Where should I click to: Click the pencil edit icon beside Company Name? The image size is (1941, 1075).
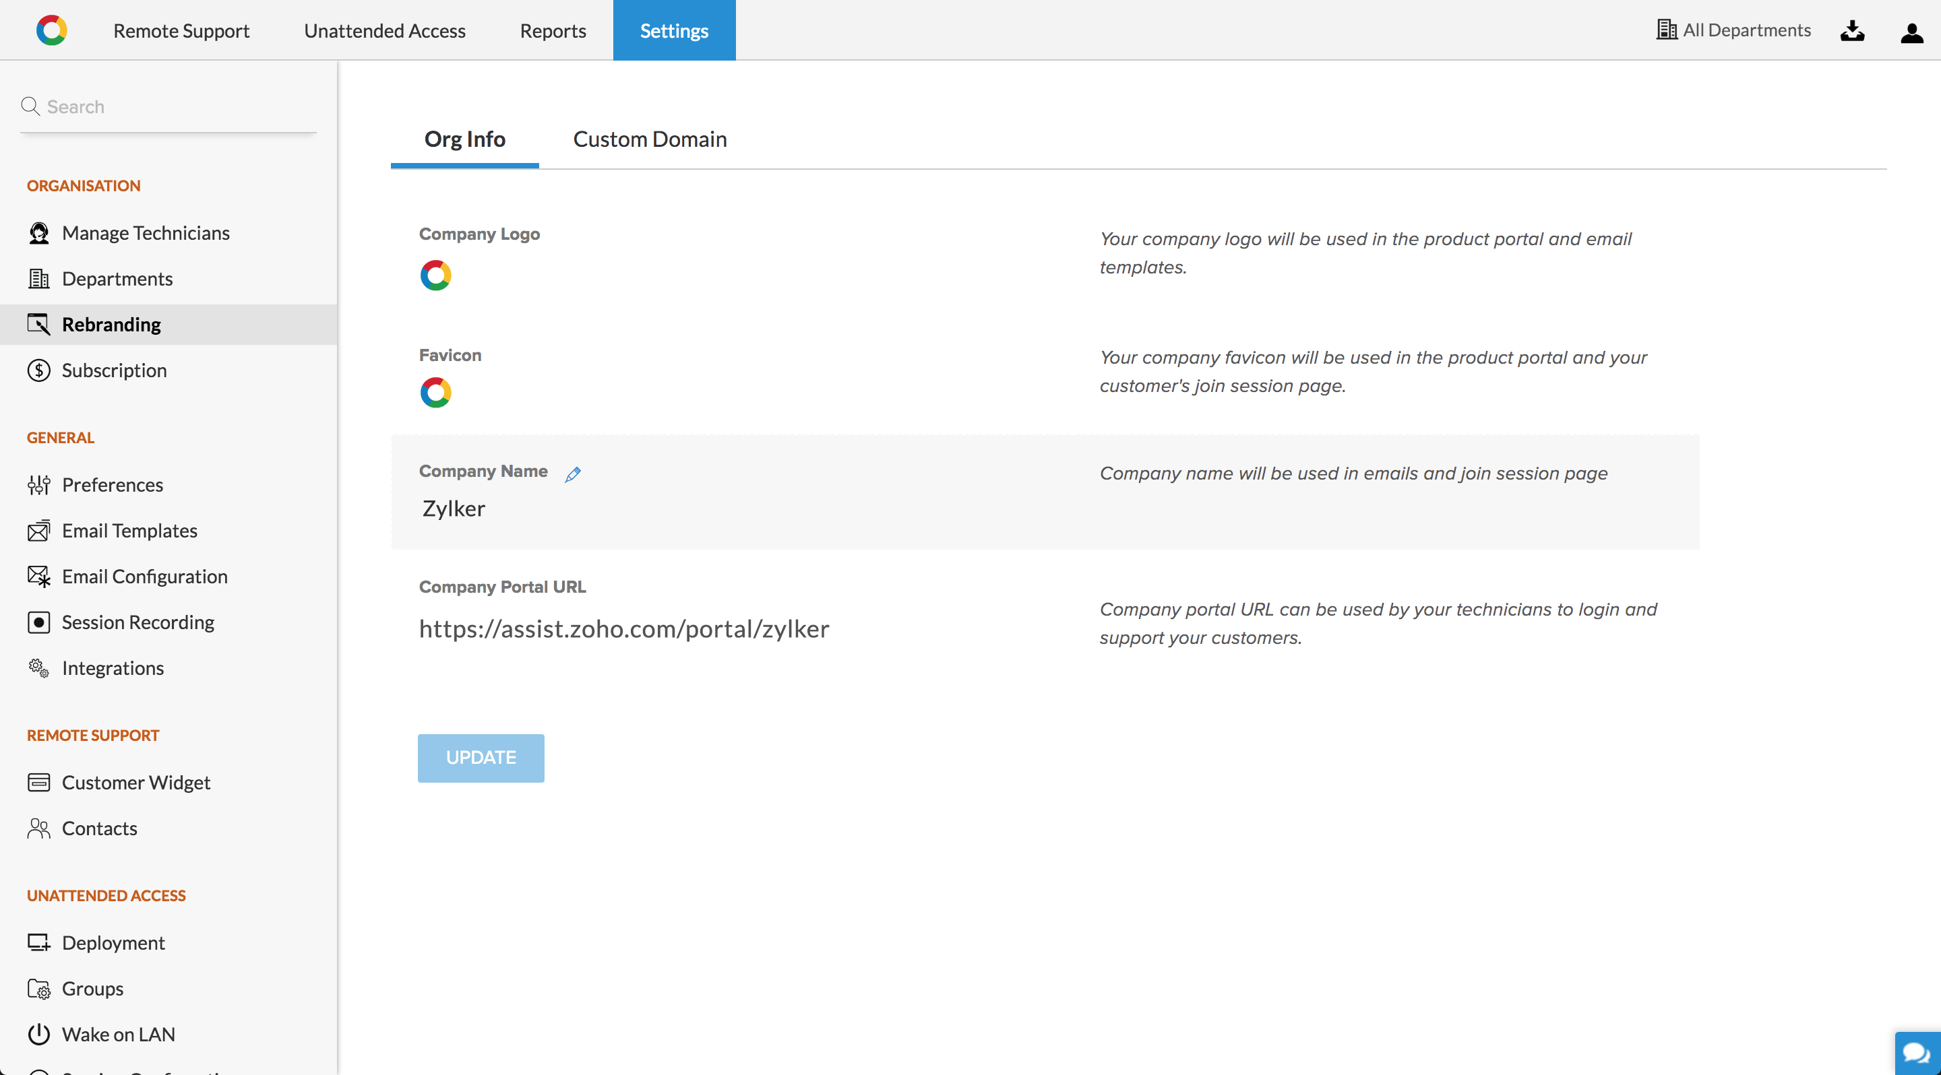(573, 474)
